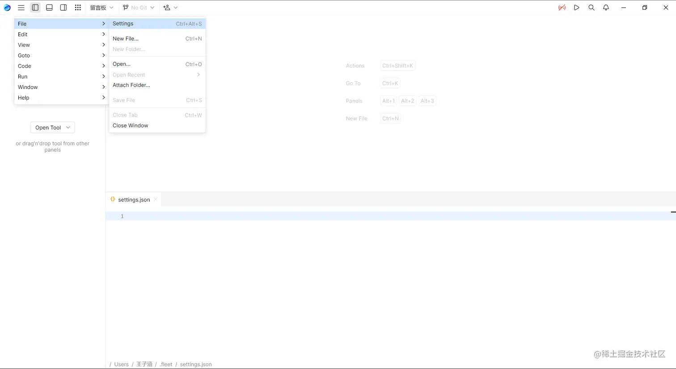Open the collaboration add-user dropdown

tap(170, 8)
